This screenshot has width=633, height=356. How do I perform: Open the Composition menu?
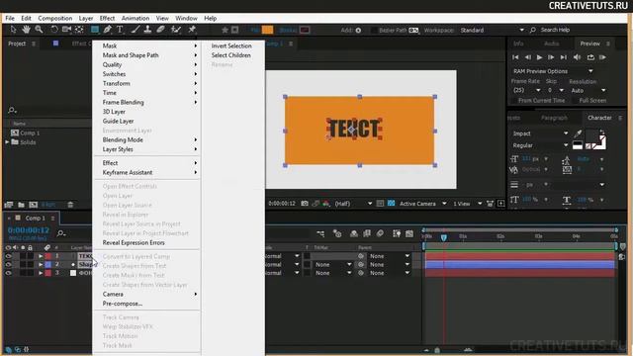[x=55, y=18]
